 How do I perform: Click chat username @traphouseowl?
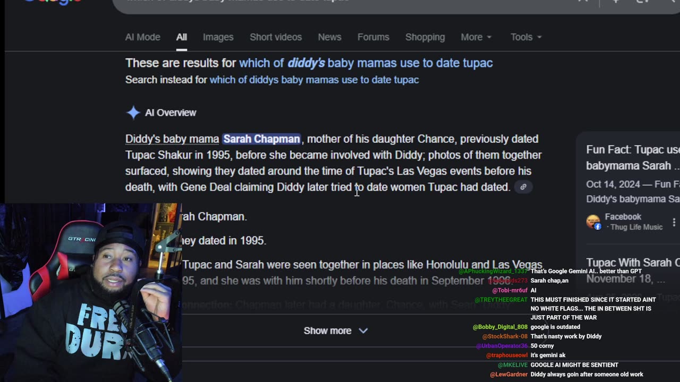(x=507, y=355)
